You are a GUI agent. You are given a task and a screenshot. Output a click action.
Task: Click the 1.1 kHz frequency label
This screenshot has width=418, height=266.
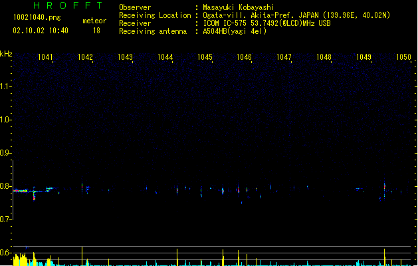(5, 86)
